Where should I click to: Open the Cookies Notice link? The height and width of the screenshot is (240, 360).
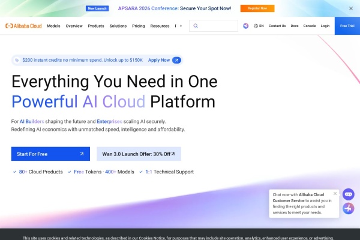point(152,238)
